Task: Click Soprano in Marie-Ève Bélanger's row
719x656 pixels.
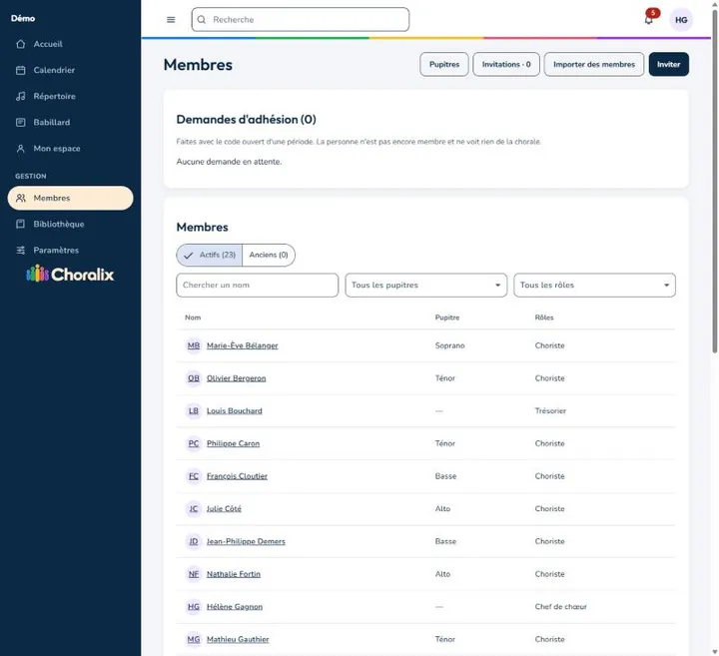Action: tap(449, 345)
